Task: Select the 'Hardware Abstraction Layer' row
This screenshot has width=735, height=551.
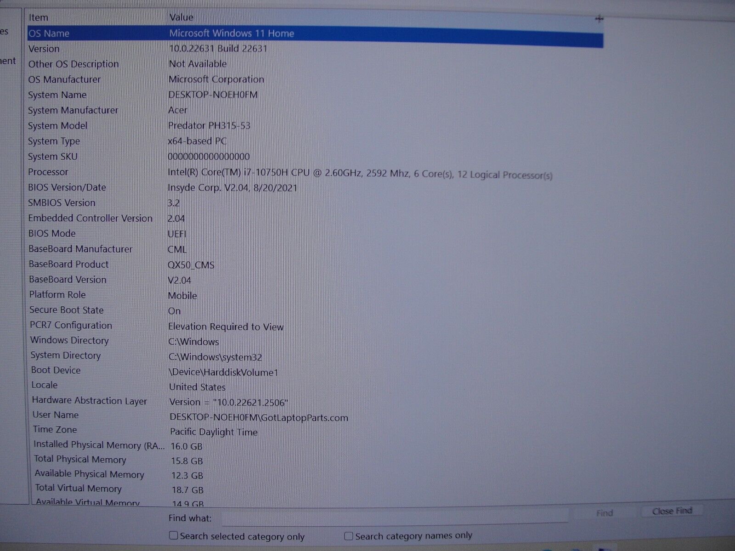Action: [x=315, y=401]
